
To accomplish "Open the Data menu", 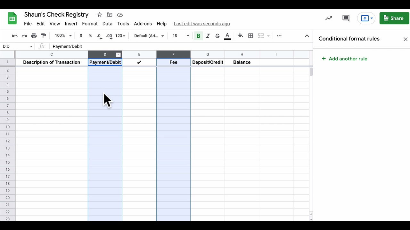I will [x=107, y=24].
